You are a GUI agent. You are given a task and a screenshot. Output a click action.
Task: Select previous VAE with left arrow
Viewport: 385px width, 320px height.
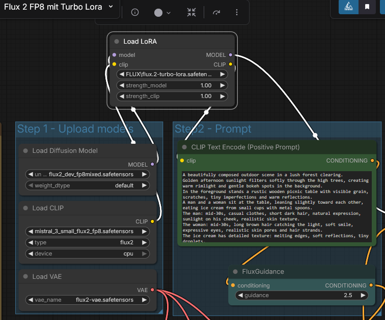(x=31, y=300)
